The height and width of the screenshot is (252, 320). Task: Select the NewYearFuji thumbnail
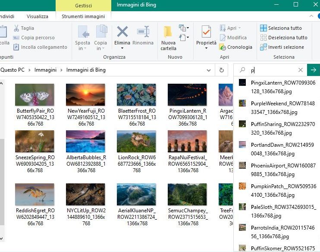[x=85, y=95]
